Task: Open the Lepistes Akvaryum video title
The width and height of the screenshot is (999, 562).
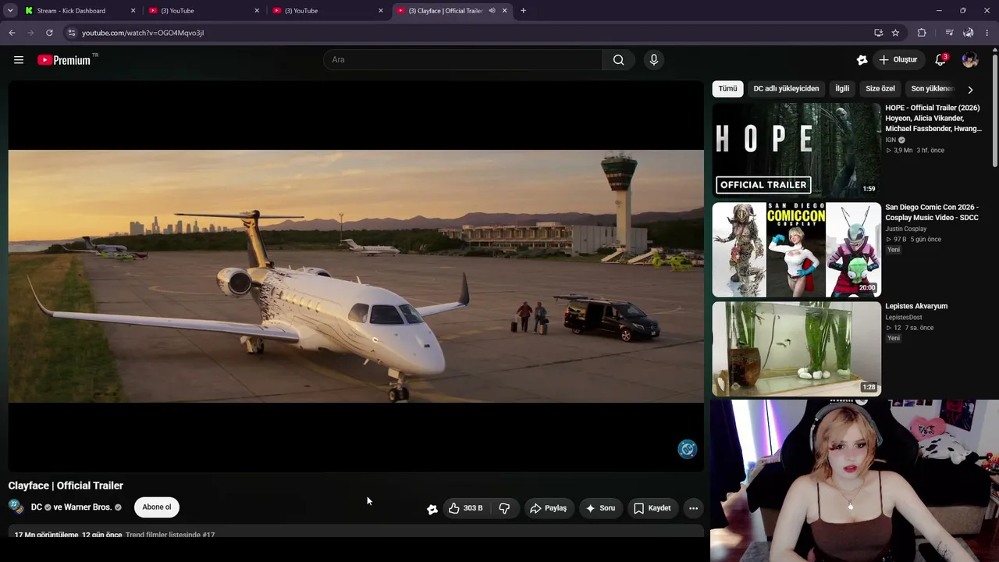Action: pyautogui.click(x=916, y=306)
